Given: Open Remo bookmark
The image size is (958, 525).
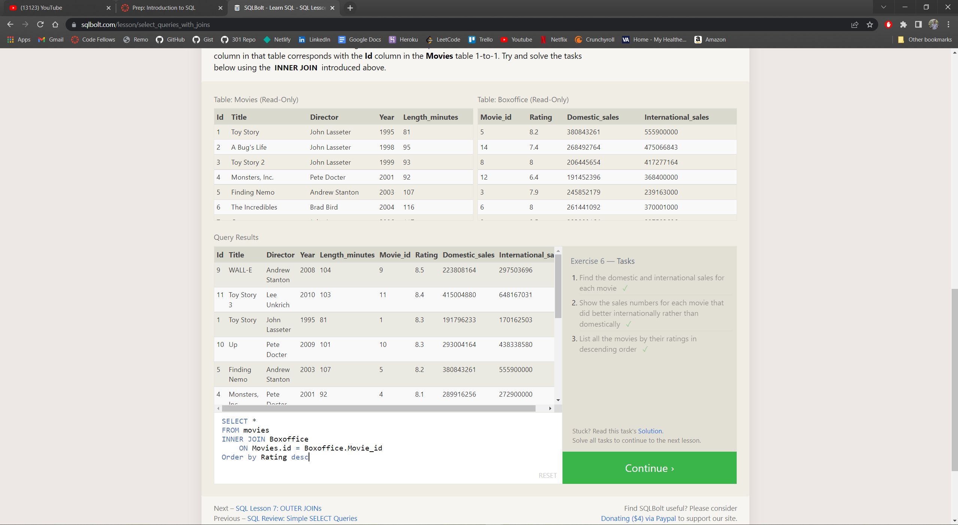Looking at the screenshot, I should 136,40.
